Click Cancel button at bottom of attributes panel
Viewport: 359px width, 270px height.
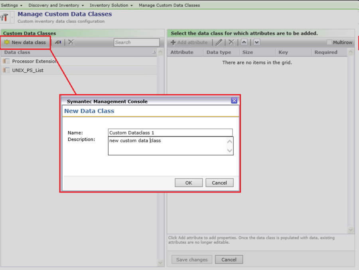(x=229, y=260)
